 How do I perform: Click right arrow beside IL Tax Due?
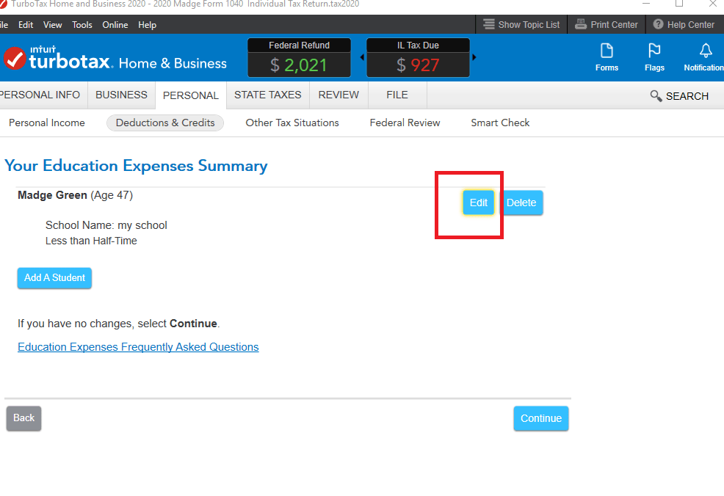coord(474,57)
